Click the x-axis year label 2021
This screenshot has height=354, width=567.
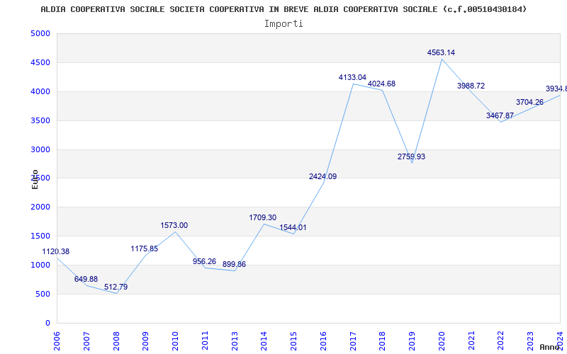tap(471, 341)
